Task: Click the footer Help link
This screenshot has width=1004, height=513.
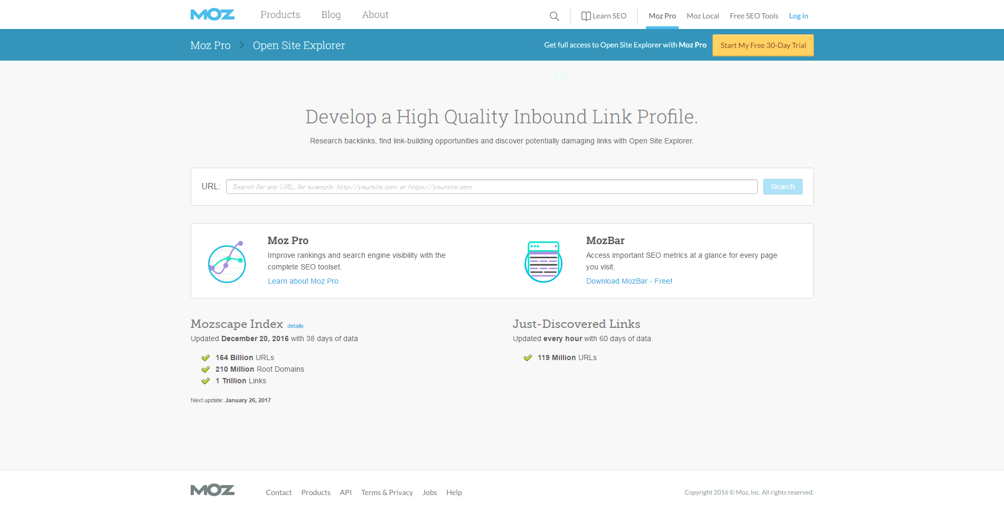Action: 454,492
